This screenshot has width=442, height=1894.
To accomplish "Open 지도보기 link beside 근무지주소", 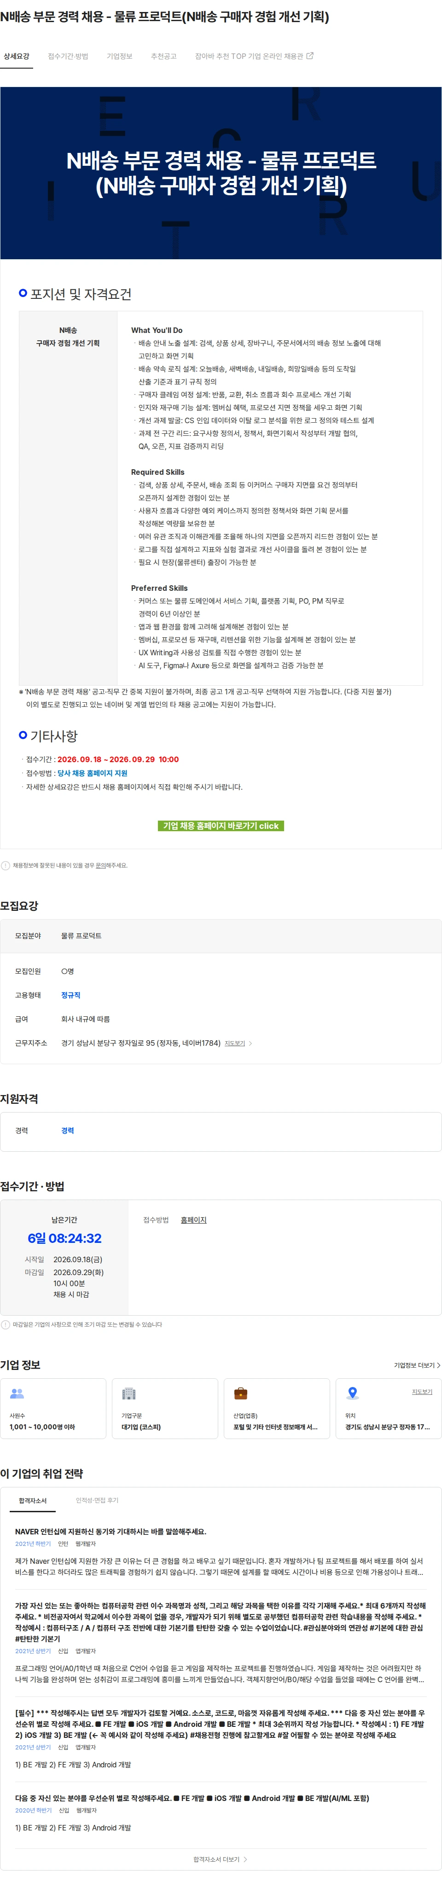I will point(235,1043).
